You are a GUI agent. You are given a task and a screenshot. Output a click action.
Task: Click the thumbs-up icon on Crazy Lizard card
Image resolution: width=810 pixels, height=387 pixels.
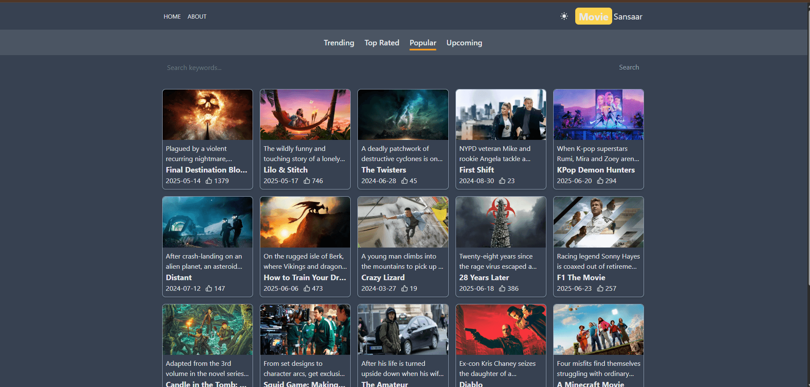[x=405, y=288]
